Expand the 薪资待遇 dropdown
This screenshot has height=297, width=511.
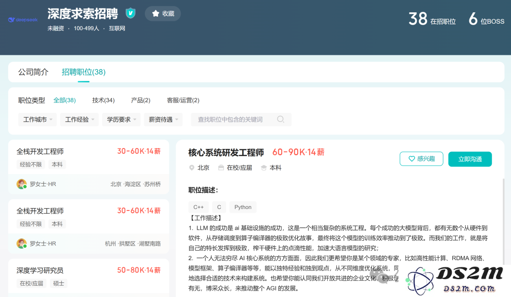pyautogui.click(x=163, y=120)
